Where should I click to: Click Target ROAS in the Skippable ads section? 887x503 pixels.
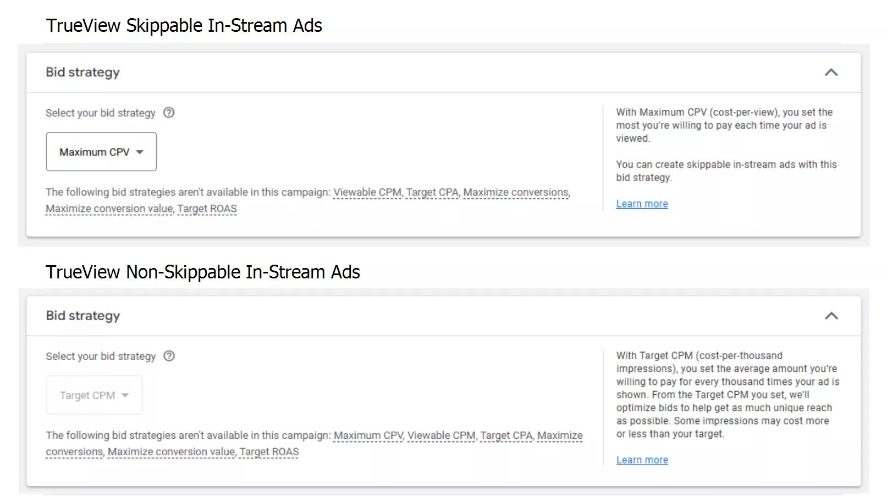coord(207,209)
